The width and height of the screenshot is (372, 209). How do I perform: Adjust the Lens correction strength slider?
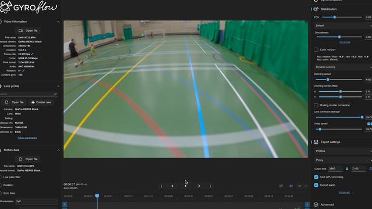tap(338, 117)
